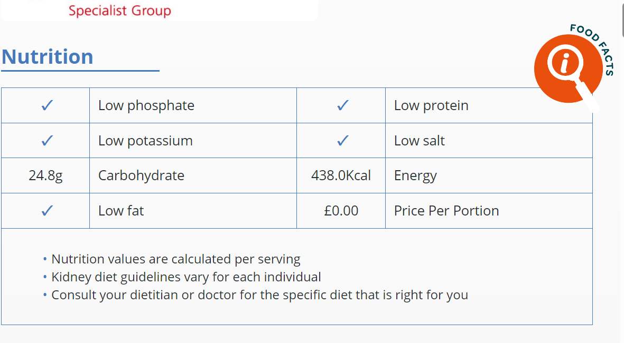Image resolution: width=624 pixels, height=343 pixels.
Task: Click the Specialist Group logo text
Action: click(120, 11)
